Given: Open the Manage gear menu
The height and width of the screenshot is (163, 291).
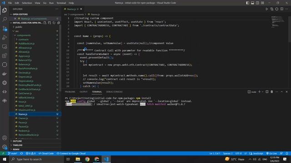Looking at the screenshot, I should point(5,147).
